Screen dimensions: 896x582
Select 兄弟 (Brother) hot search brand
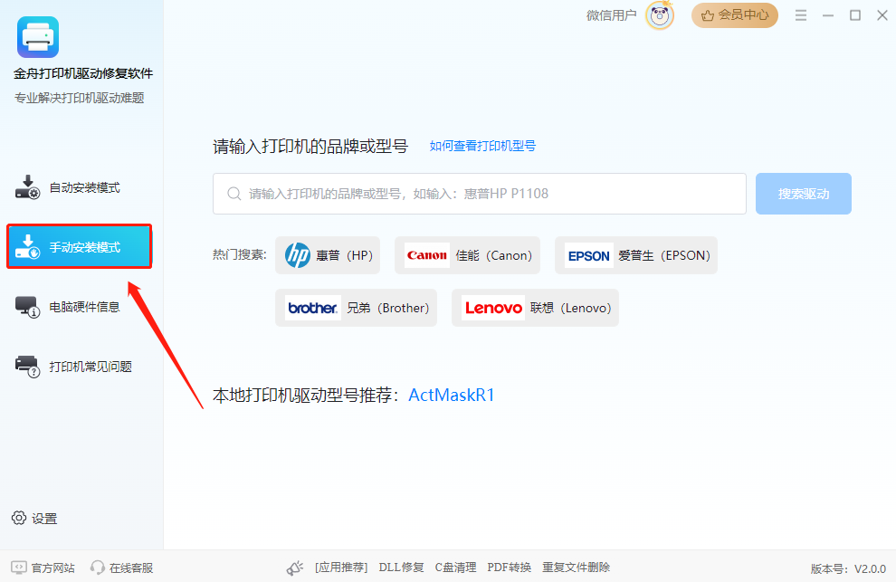356,308
